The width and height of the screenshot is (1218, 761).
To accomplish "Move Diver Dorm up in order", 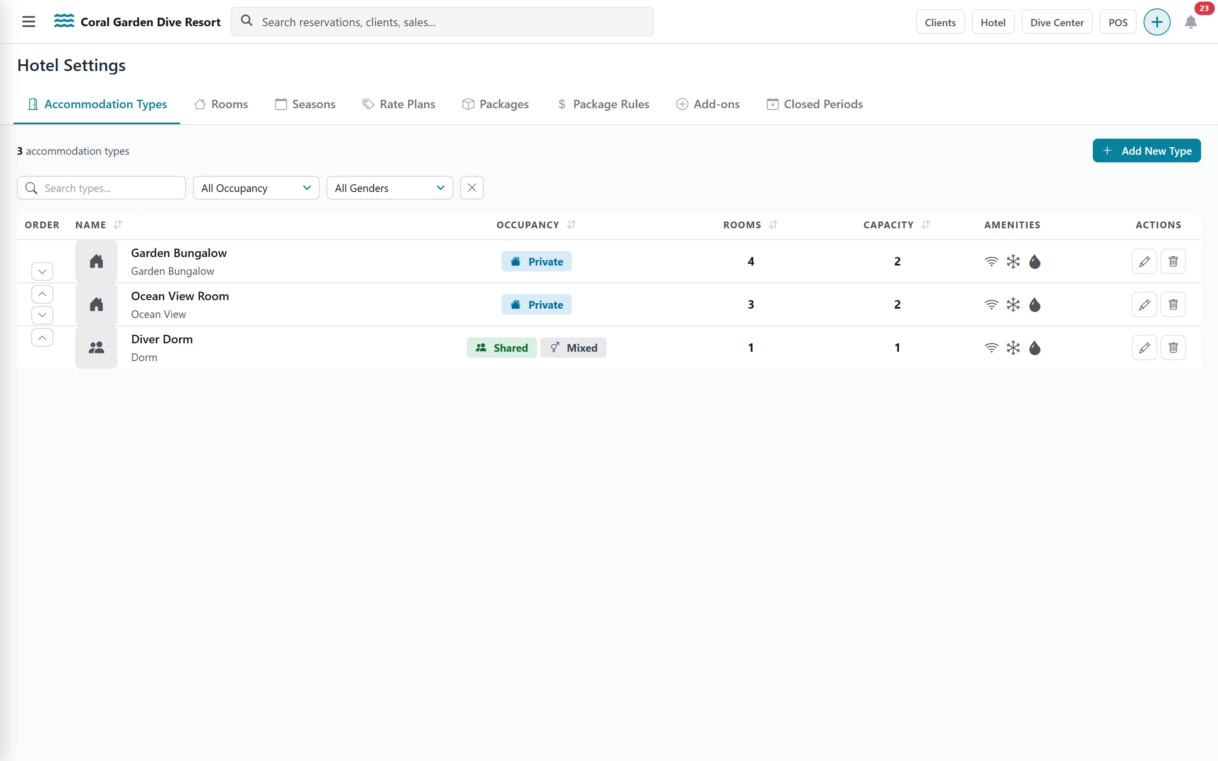I will (x=42, y=338).
